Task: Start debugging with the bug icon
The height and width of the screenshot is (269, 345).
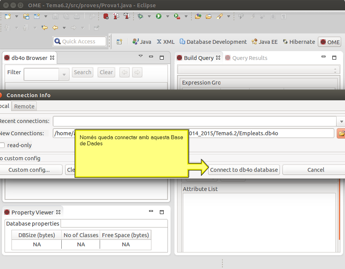Action: click(140, 16)
